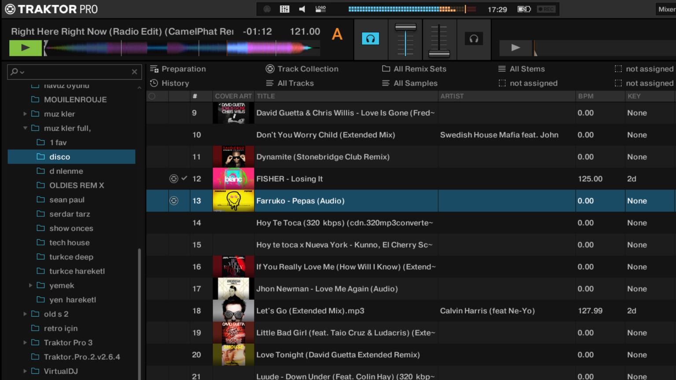Click the speaker audio indicator icon
The image size is (676, 380).
(302, 9)
